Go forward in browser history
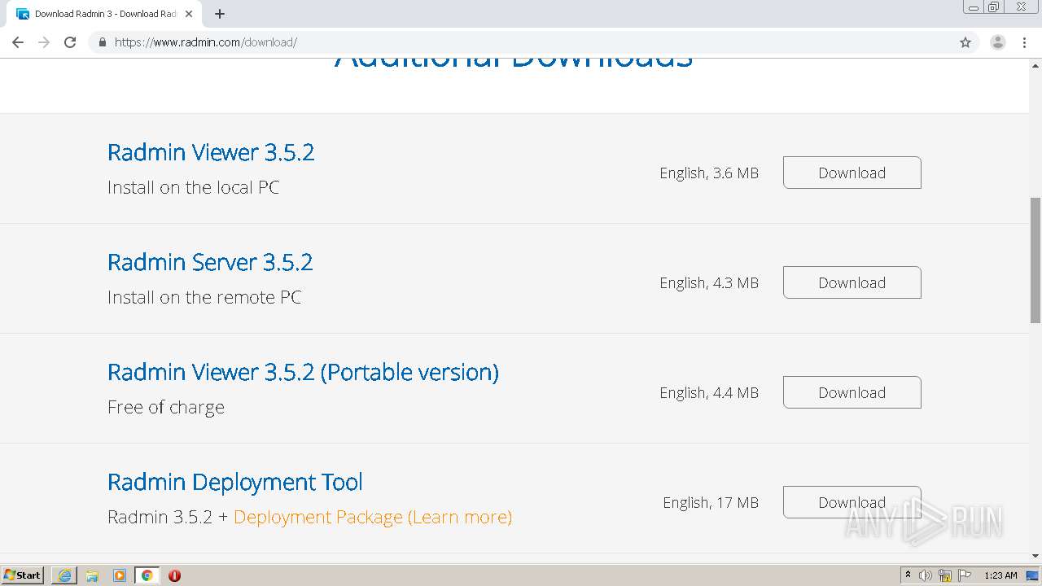 tap(44, 42)
